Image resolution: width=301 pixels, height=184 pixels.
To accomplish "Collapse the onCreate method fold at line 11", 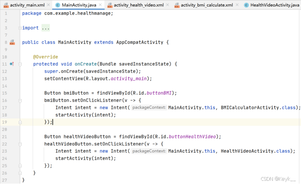I will (20, 64).
